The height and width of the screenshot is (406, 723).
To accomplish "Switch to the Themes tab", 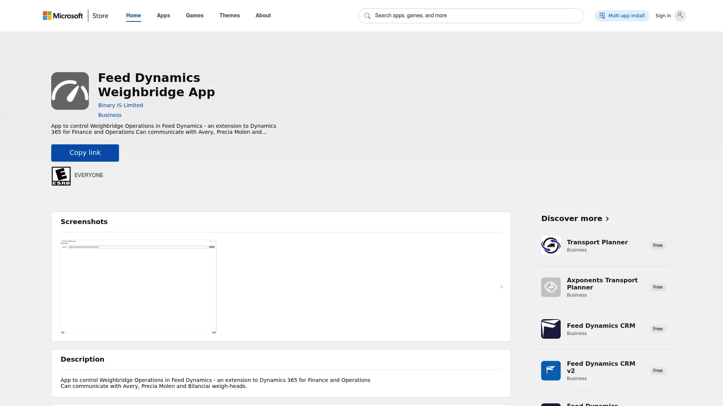I will click(x=230, y=15).
